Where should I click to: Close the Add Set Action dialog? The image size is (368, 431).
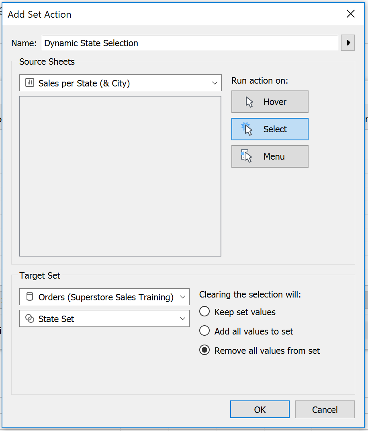pyautogui.click(x=351, y=14)
